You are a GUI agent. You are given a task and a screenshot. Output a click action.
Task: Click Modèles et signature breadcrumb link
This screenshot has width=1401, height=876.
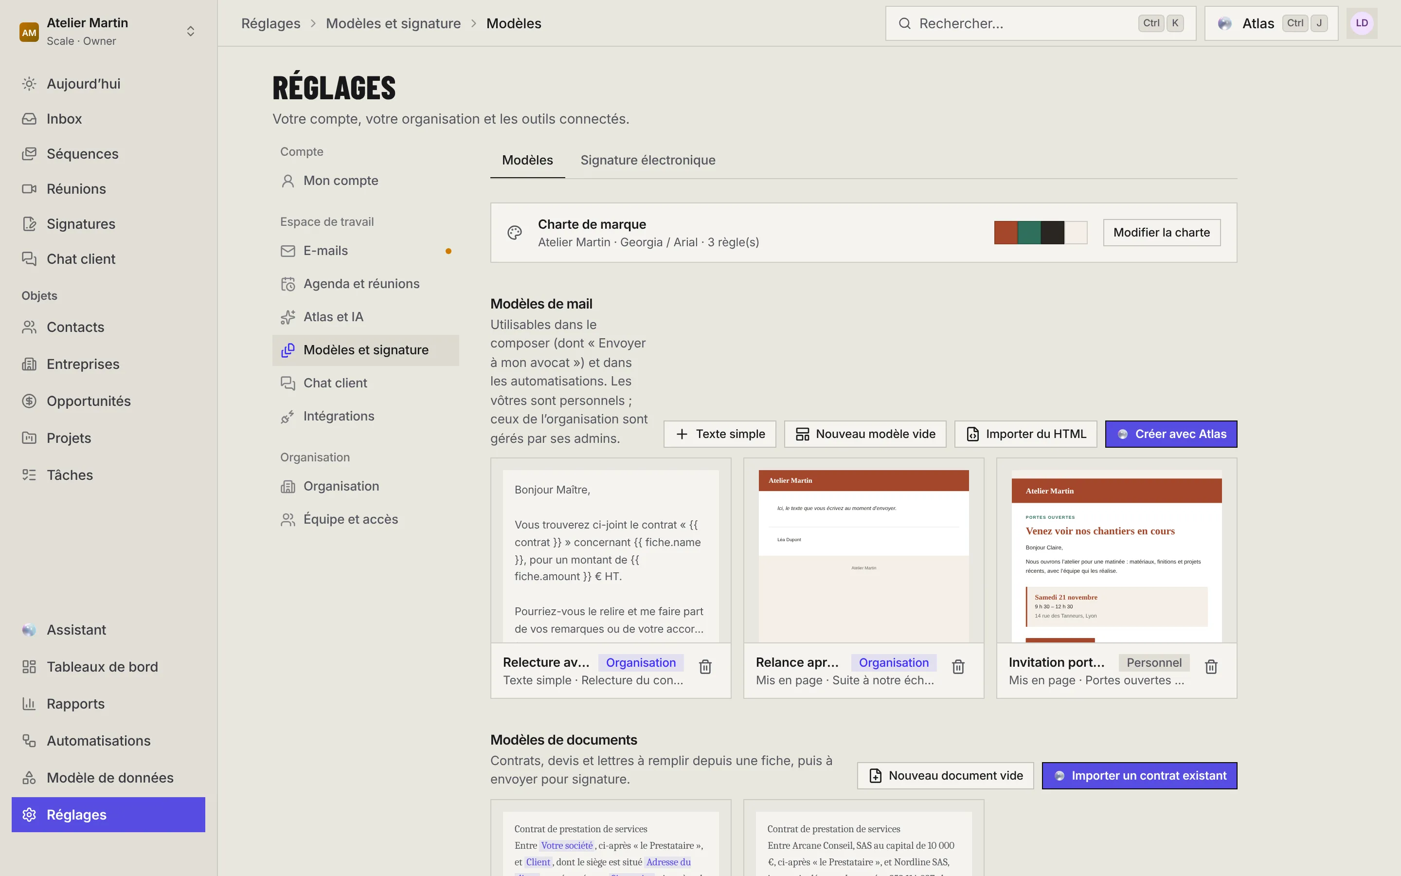pos(393,23)
